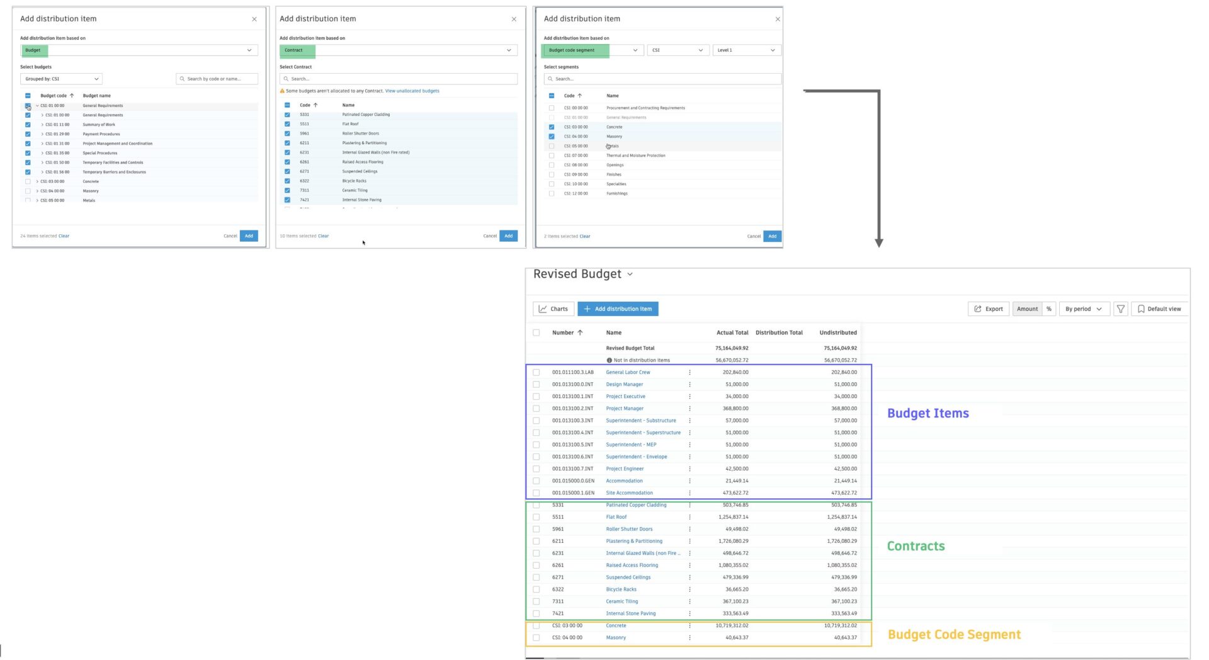Switch to Amount display
Screen dimensions: 1209x660
click(x=1027, y=309)
